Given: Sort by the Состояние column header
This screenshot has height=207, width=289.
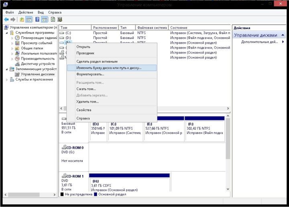Looking at the screenshot, I should (199, 28).
